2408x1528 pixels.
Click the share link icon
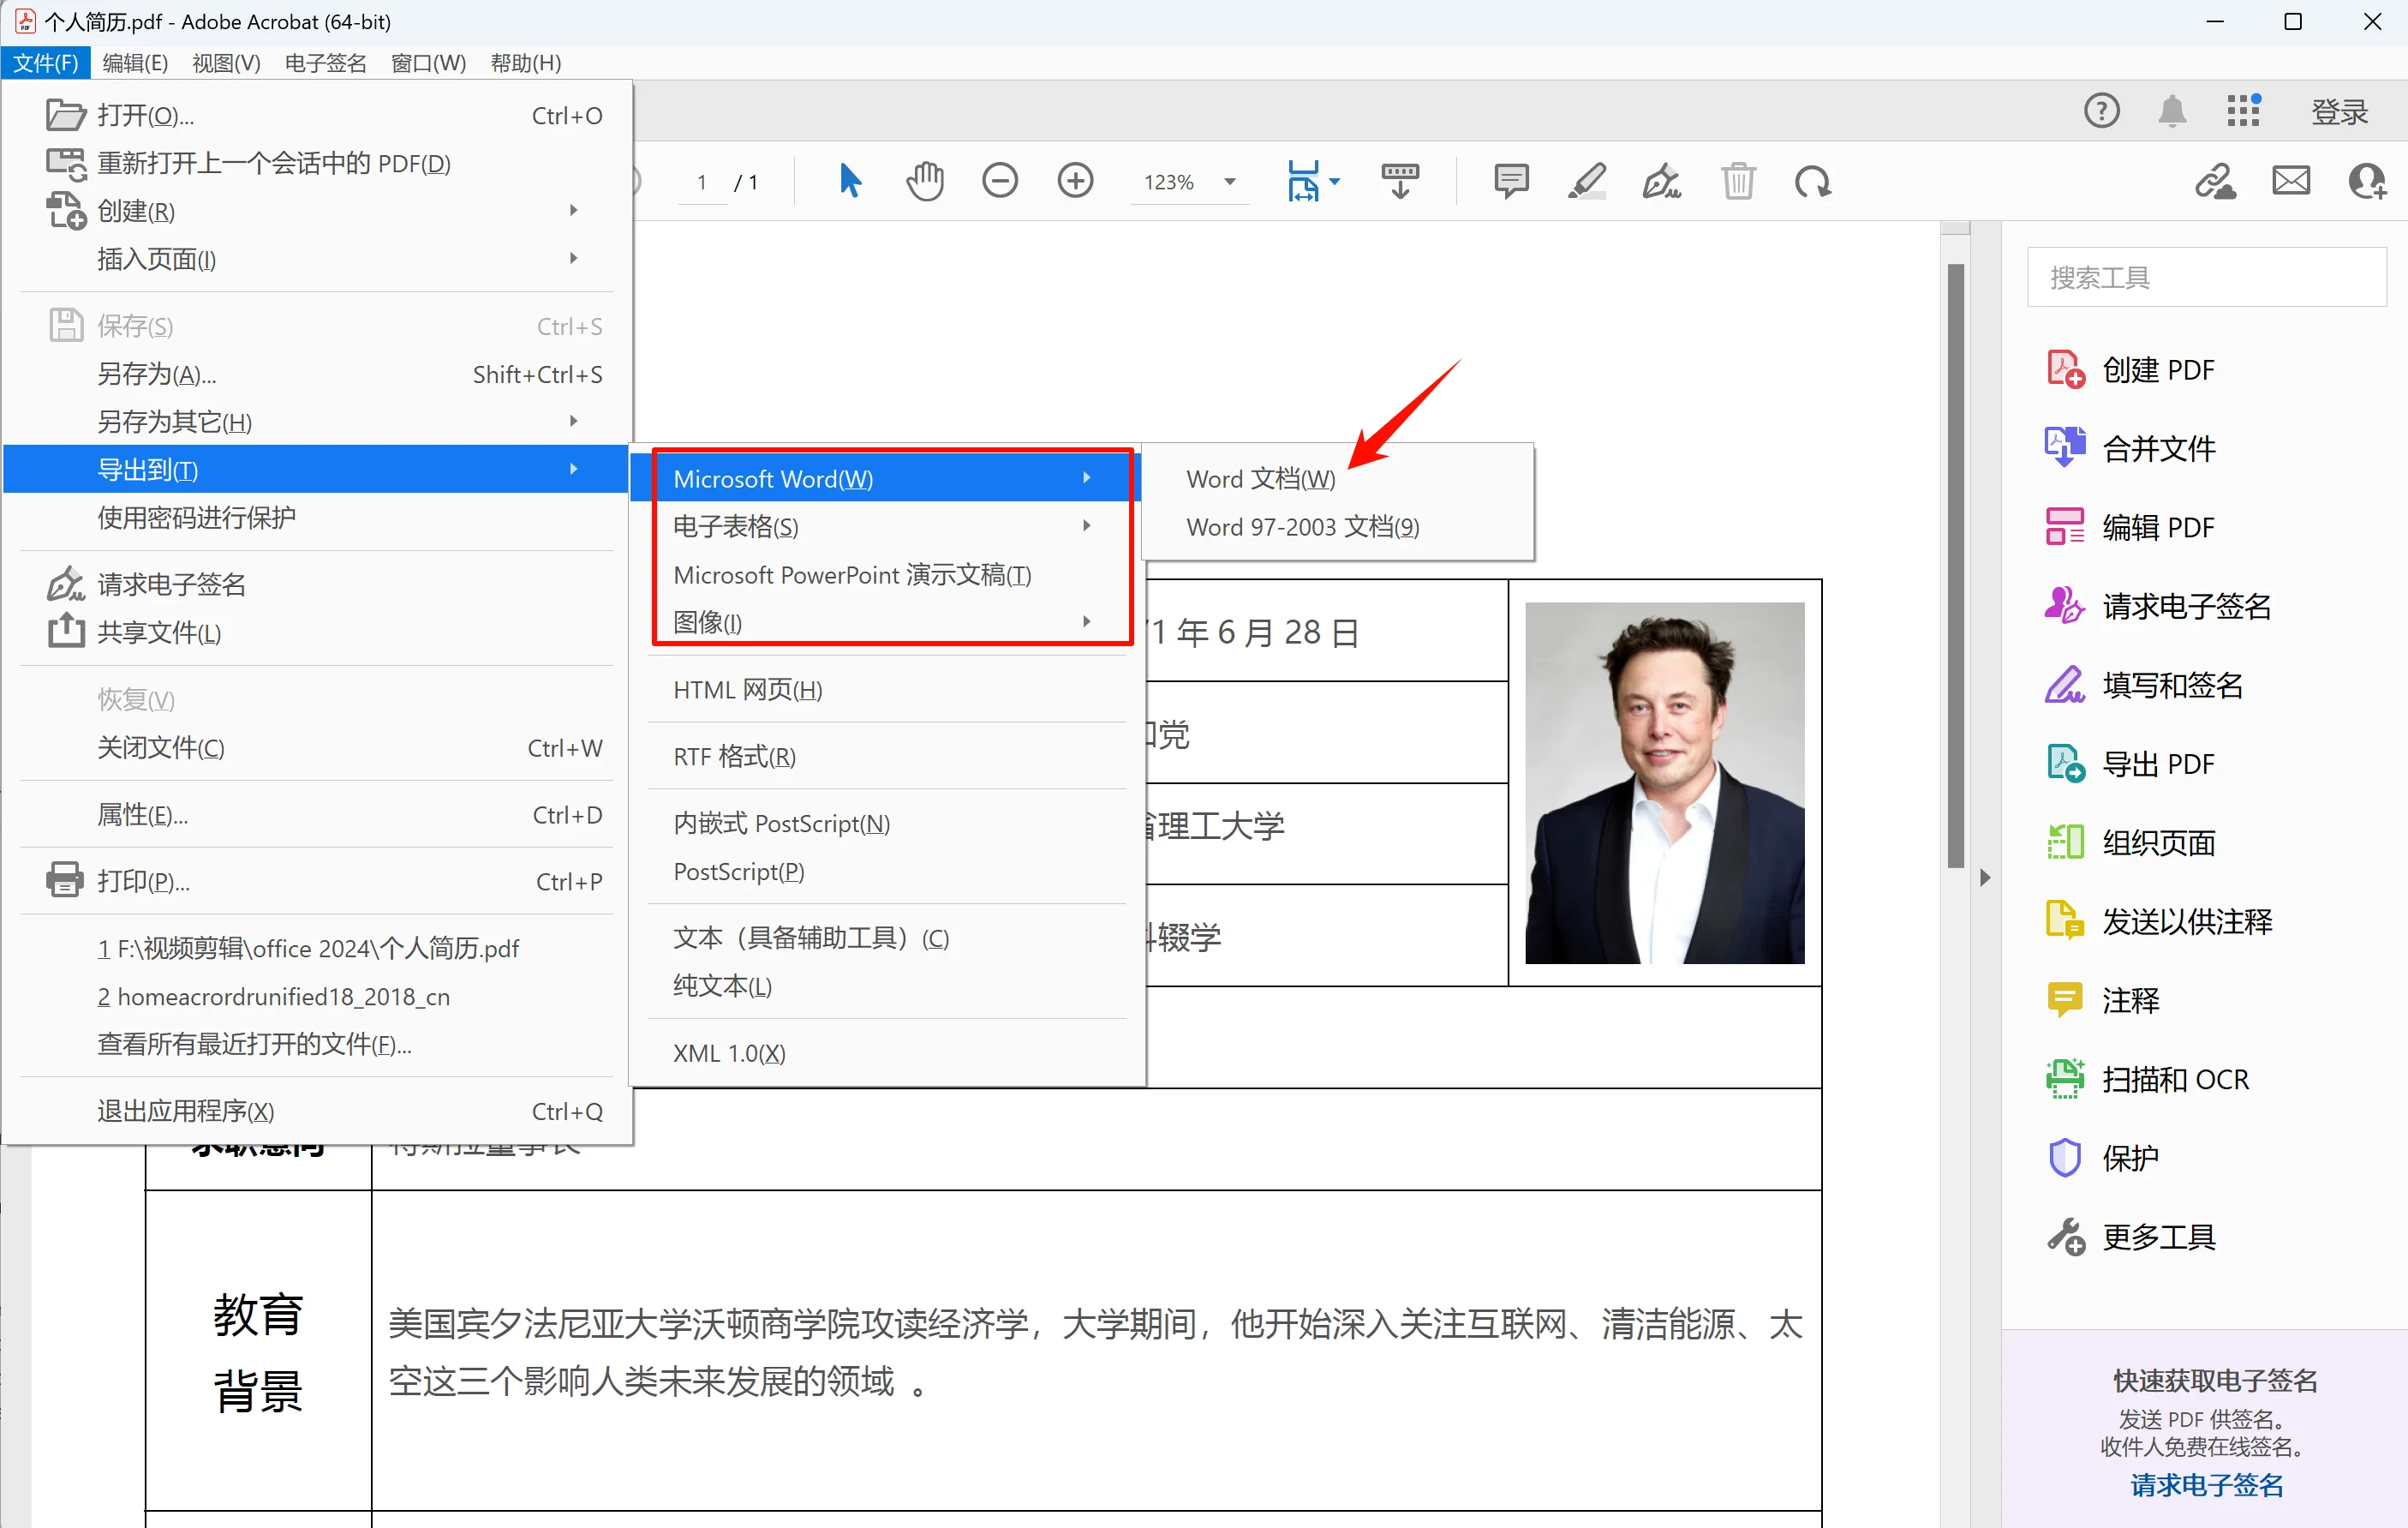pos(2215,181)
